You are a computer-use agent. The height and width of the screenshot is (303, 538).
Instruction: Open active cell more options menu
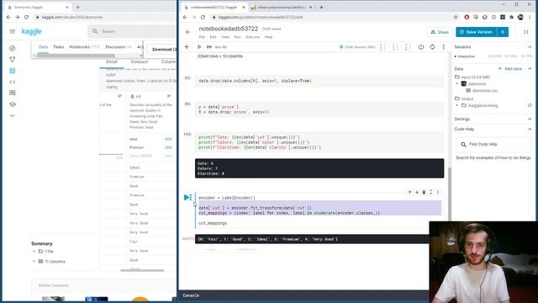point(438,193)
